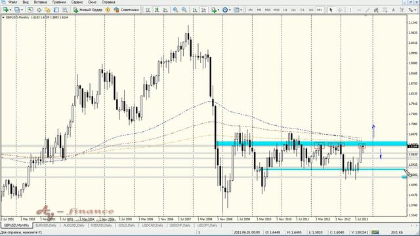Switch chart to line chart mode
Image resolution: width=420 pixels, height=236 pixels.
click(165, 10)
